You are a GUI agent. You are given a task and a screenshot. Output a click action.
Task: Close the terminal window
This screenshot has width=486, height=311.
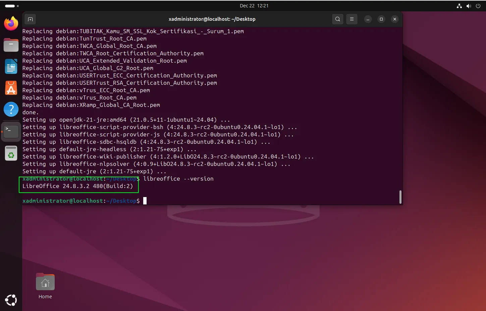pos(395,19)
